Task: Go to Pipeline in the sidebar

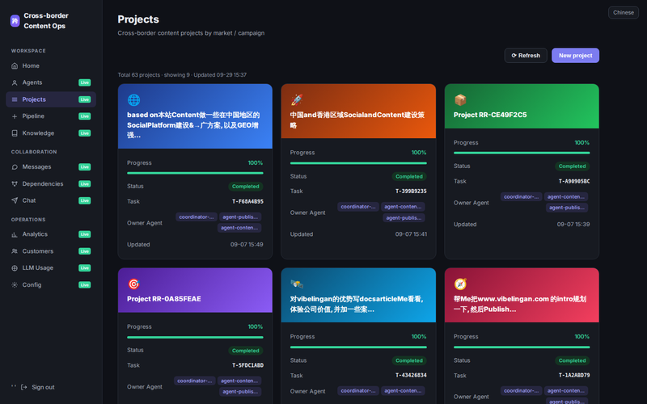Action: (51, 116)
